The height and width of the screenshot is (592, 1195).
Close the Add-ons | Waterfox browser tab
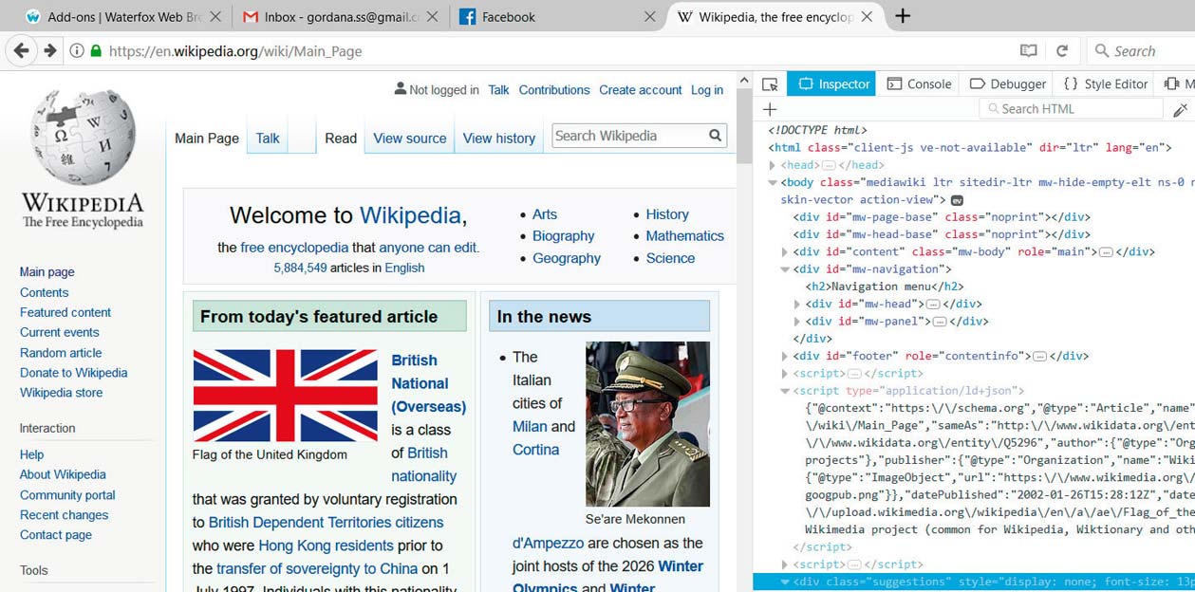coord(215,16)
